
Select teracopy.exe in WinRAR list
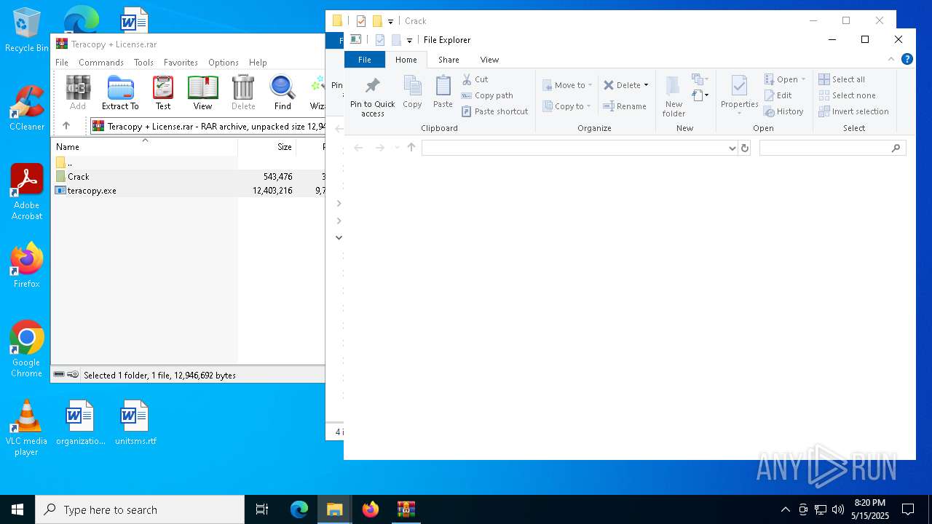tap(189, 191)
